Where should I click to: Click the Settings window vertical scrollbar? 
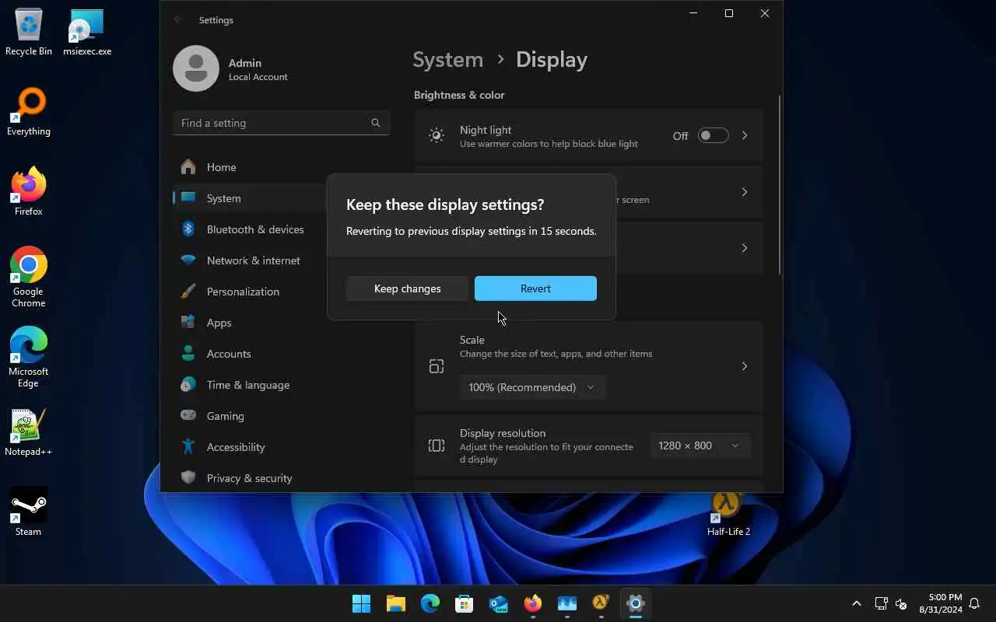pyautogui.click(x=780, y=184)
